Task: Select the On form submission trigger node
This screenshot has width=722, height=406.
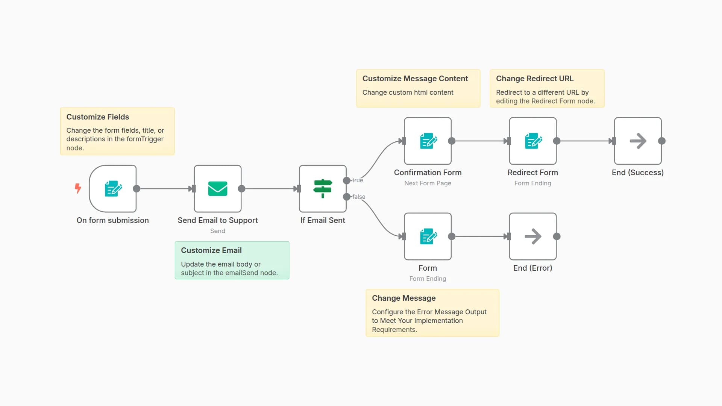Action: [113, 189]
